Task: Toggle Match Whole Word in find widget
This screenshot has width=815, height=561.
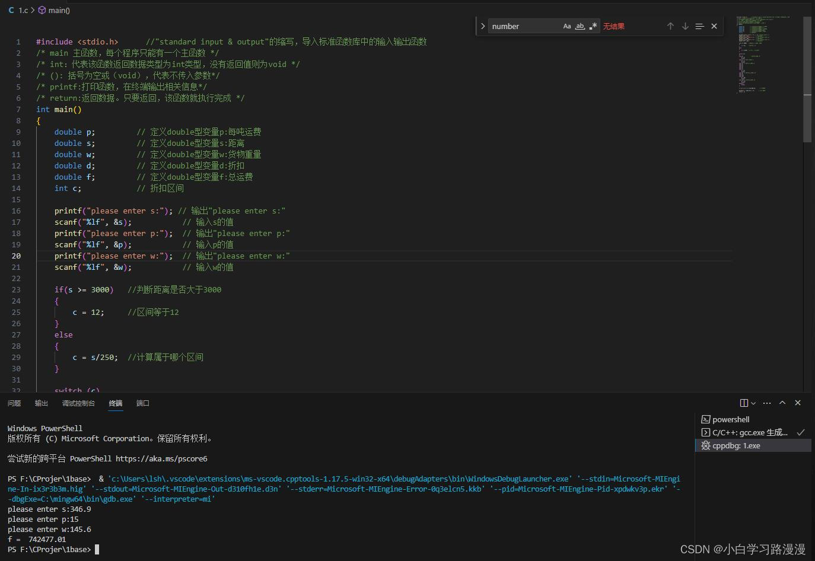Action: click(580, 26)
